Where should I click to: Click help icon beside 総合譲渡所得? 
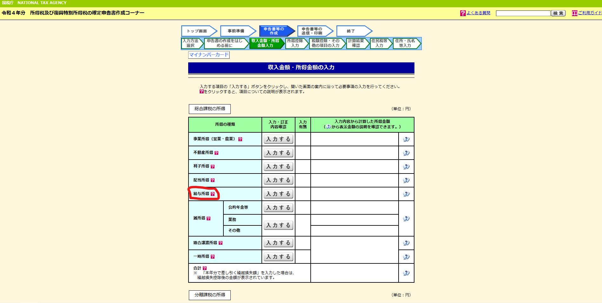point(221,243)
